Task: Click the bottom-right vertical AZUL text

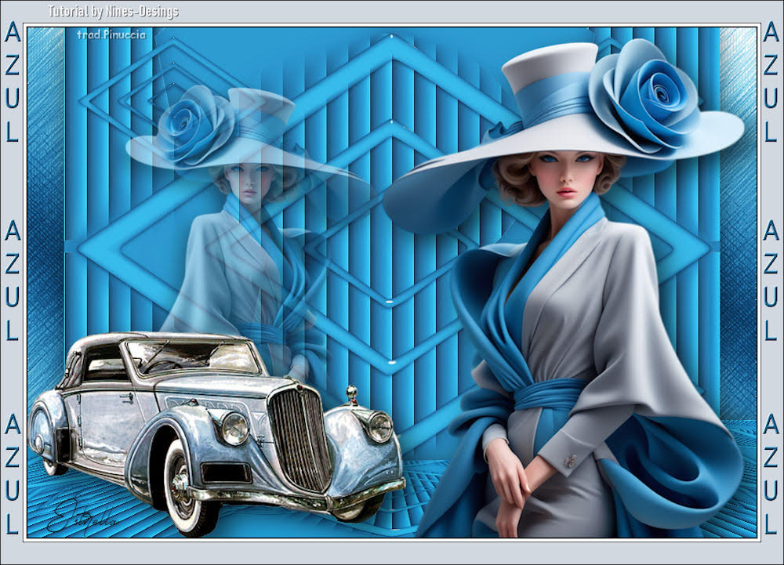Action: coord(771,474)
